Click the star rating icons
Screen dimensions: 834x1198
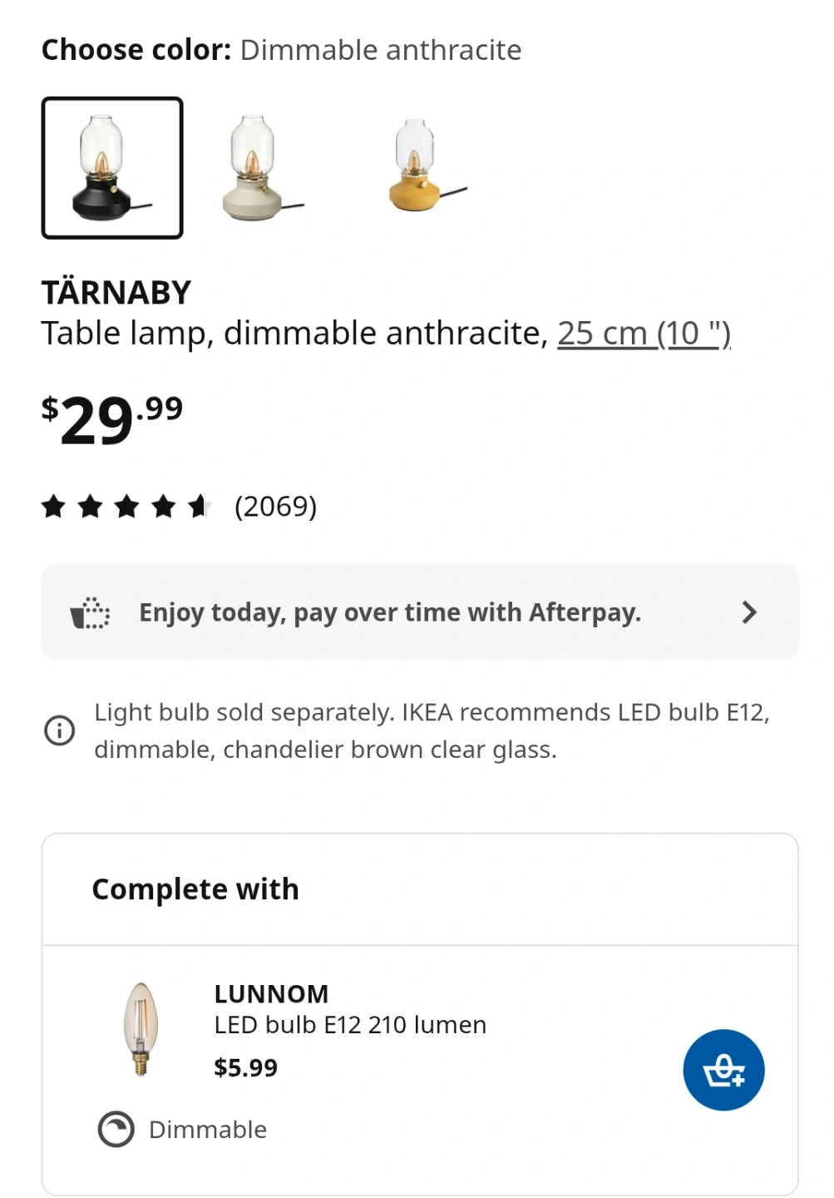click(126, 506)
